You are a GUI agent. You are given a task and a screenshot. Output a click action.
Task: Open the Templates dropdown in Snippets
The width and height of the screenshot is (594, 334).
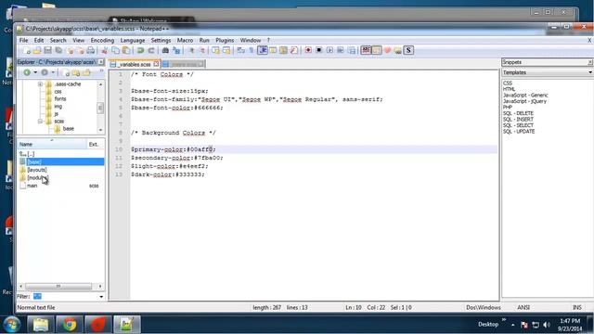pyautogui.click(x=590, y=72)
